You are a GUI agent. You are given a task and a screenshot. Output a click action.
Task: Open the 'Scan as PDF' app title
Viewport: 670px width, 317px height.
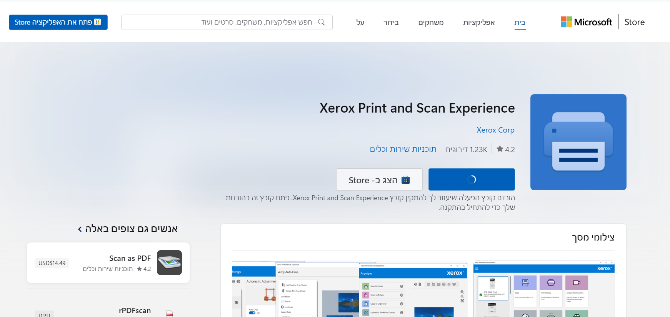pyautogui.click(x=130, y=258)
